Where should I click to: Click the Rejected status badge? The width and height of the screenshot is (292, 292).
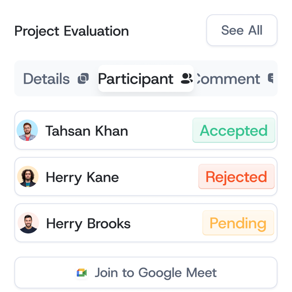coord(236,177)
